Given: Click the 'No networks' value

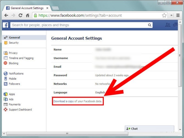Looking at the screenshot, I should [102, 84].
